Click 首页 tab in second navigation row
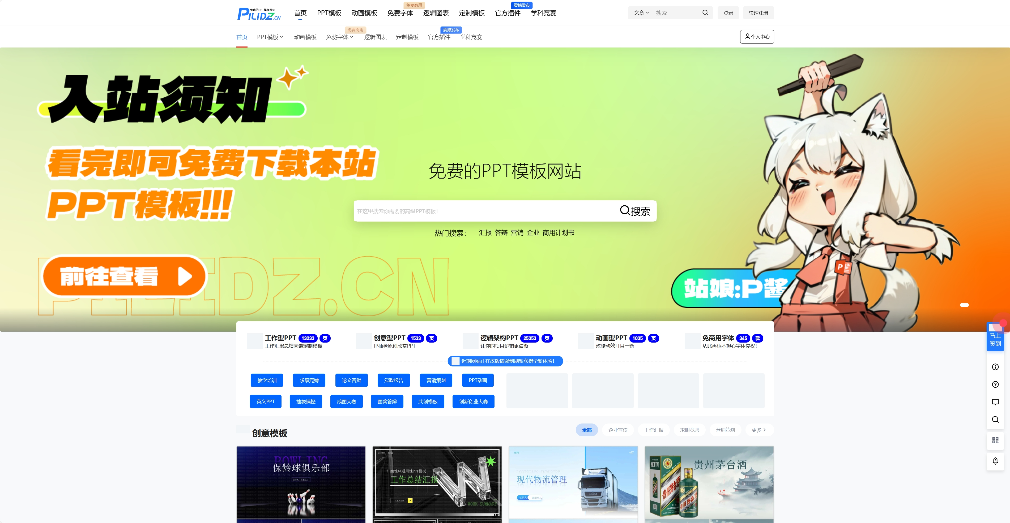The height and width of the screenshot is (523, 1010). [x=242, y=37]
